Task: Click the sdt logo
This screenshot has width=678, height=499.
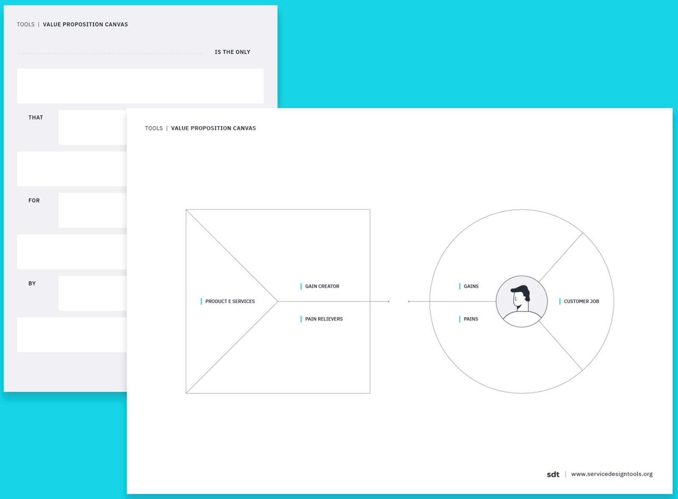Action: point(553,474)
